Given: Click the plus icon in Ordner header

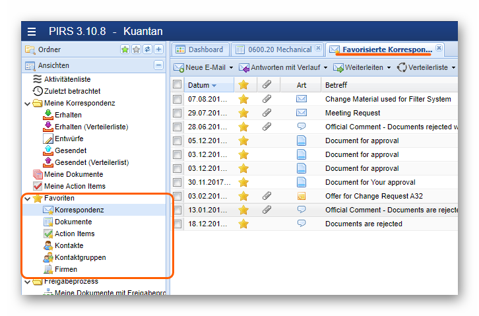Looking at the screenshot, I should pyautogui.click(x=158, y=49).
